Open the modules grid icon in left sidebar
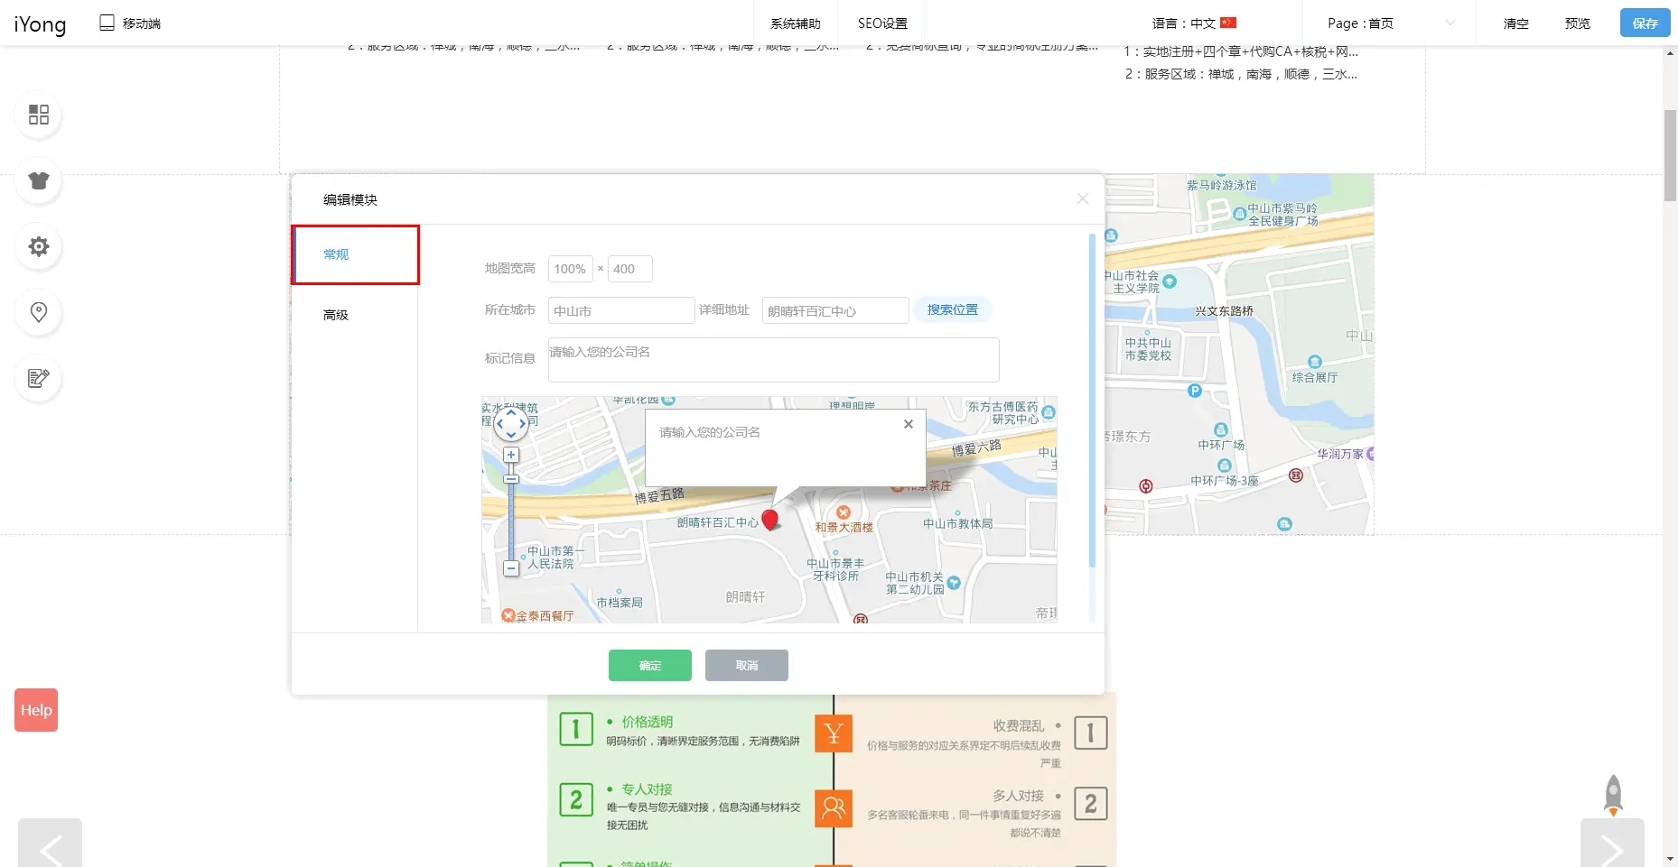The image size is (1678, 867). pos(39,115)
